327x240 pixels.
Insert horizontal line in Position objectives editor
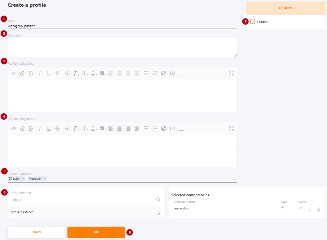(181, 75)
